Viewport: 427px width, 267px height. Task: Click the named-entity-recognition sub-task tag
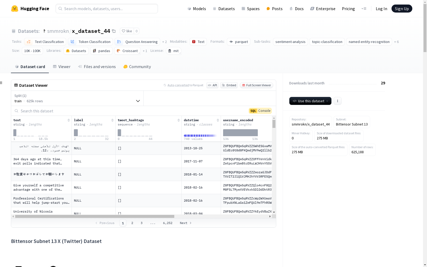click(369, 42)
